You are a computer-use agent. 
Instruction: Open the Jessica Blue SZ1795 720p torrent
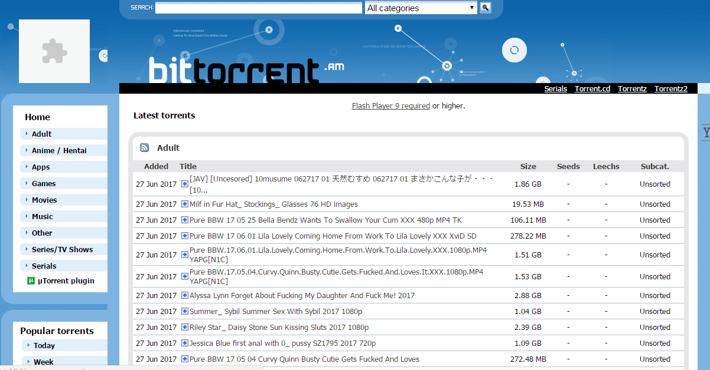[282, 343]
